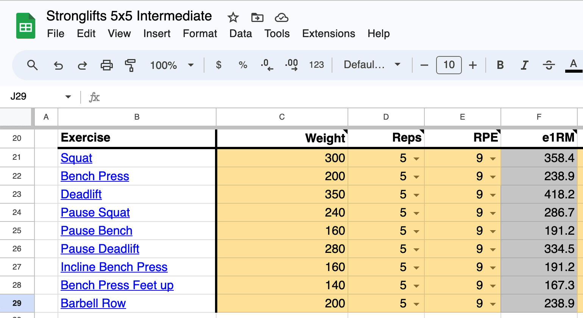Follow the Pause Deadlift link
This screenshot has height=318, width=583.
[100, 249]
